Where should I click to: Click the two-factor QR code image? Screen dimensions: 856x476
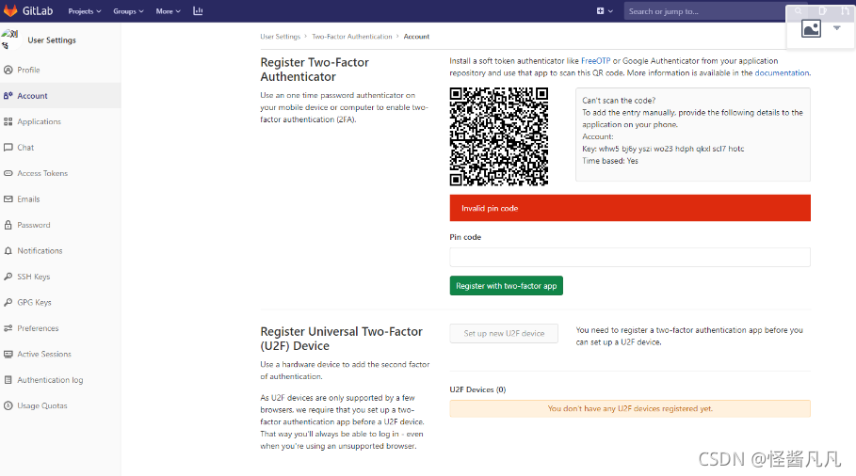tap(499, 136)
